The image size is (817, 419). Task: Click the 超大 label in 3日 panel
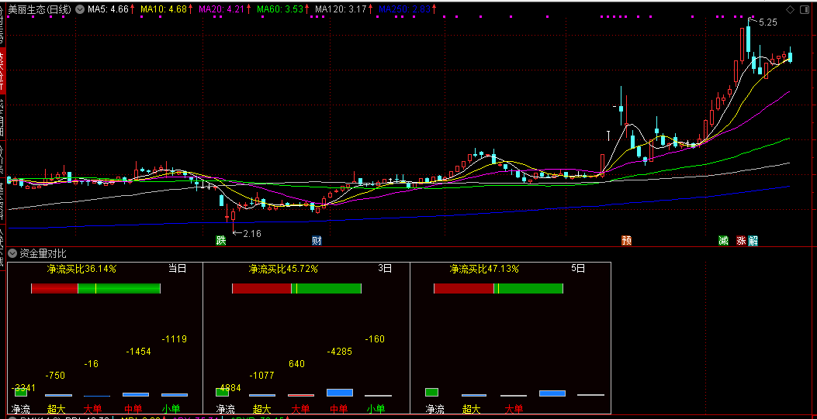point(262,410)
